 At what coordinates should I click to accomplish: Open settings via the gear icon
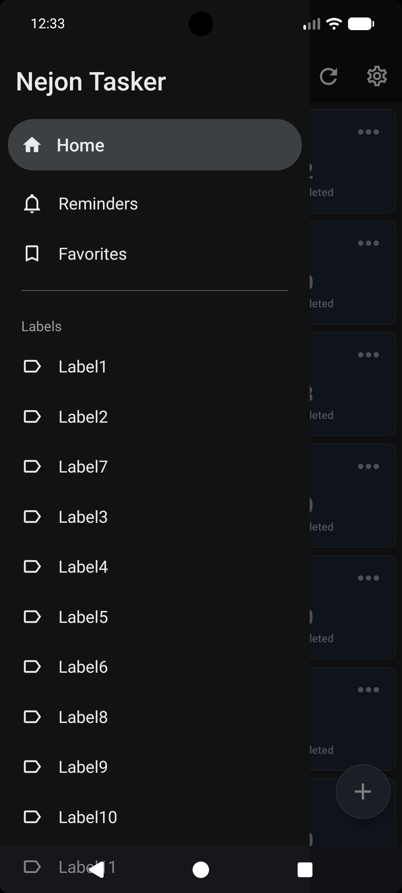coord(377,77)
